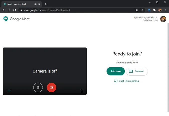Close the Meet browser tab

(x=39, y=4)
